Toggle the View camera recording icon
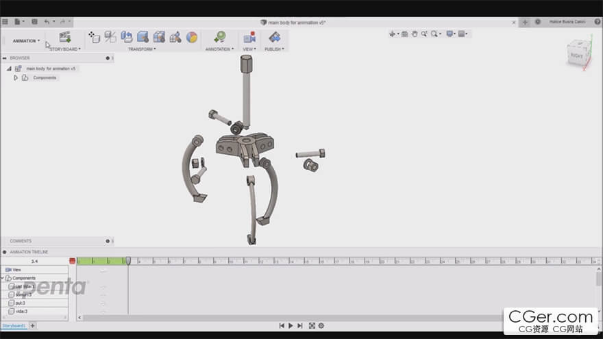This screenshot has height=339, width=603. [x=249, y=37]
